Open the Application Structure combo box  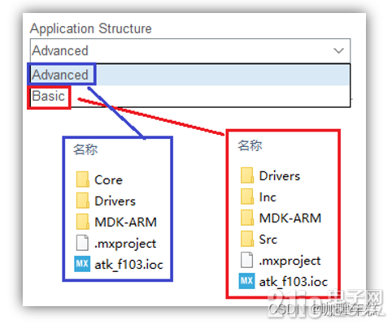click(x=190, y=50)
